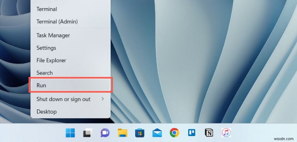Screen dimensions: 297x142
Task: Choose File Explorer menu entry
Action: [x=71, y=60]
